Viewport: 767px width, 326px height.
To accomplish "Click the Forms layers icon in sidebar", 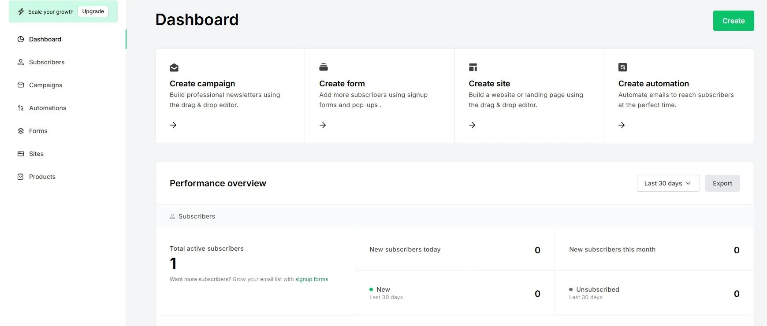I will pos(21,131).
